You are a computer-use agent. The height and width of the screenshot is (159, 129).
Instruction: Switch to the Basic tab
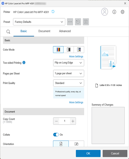[x=24, y=31]
